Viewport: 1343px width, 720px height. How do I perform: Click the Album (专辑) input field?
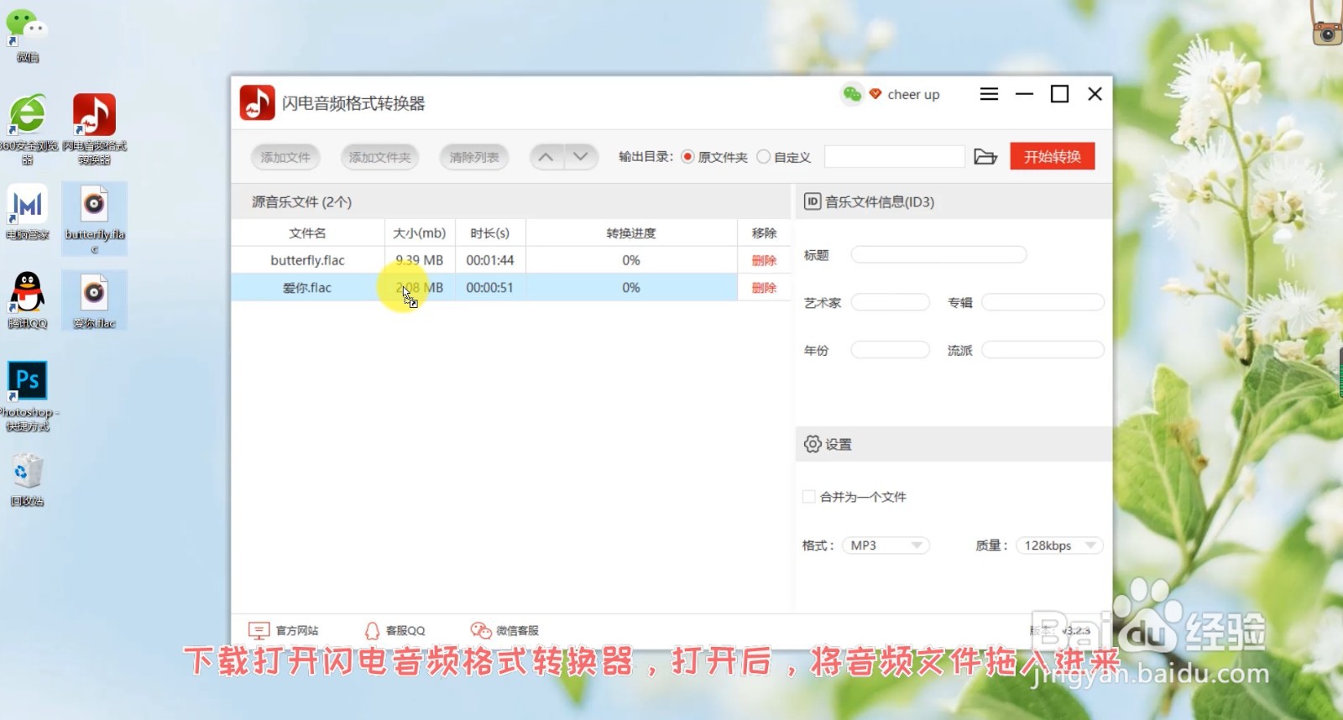click(1043, 302)
